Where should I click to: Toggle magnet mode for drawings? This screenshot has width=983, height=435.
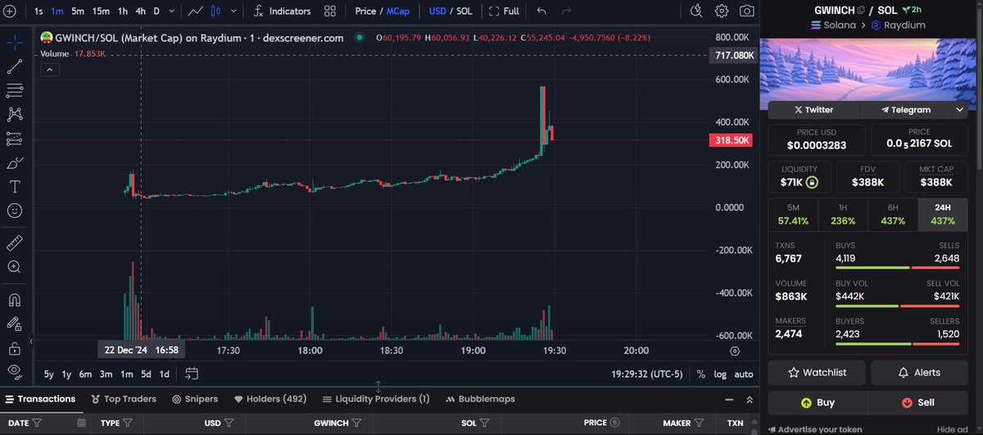[x=14, y=299]
